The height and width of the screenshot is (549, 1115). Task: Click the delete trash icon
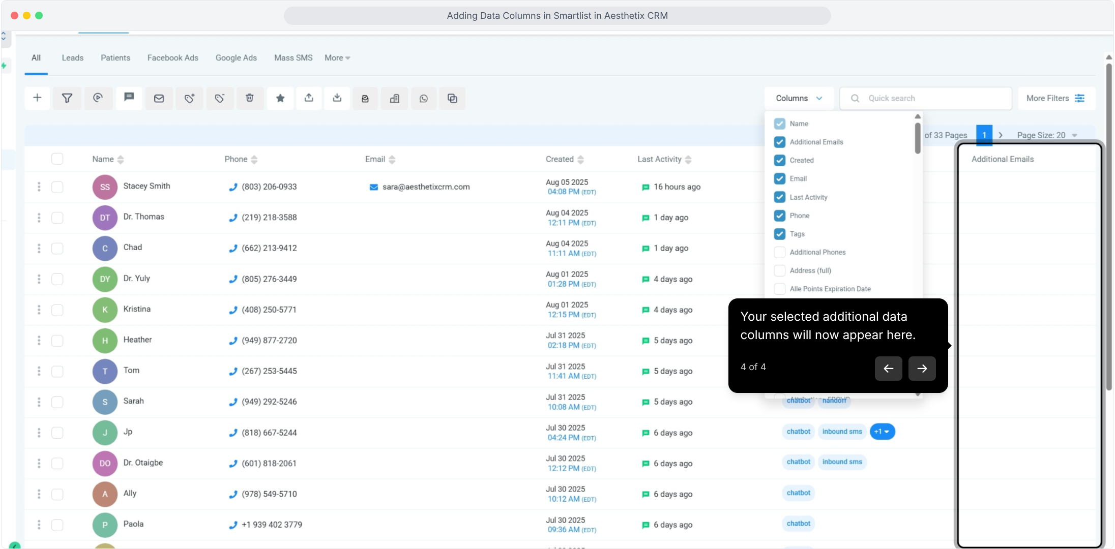point(250,98)
